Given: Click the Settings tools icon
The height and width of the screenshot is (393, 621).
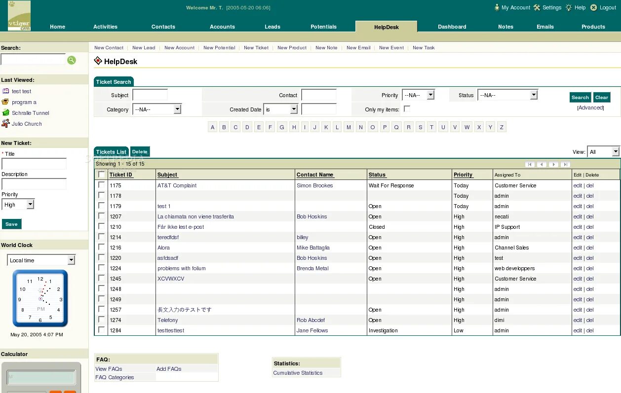Looking at the screenshot, I should pos(537,7).
